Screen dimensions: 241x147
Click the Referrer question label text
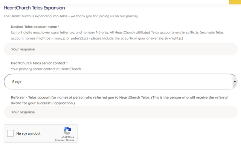[119, 100]
